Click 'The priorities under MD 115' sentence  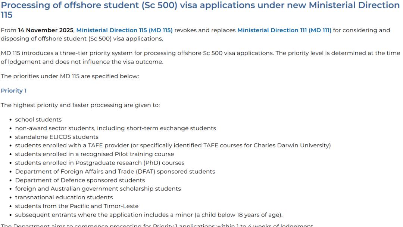pos(70,76)
